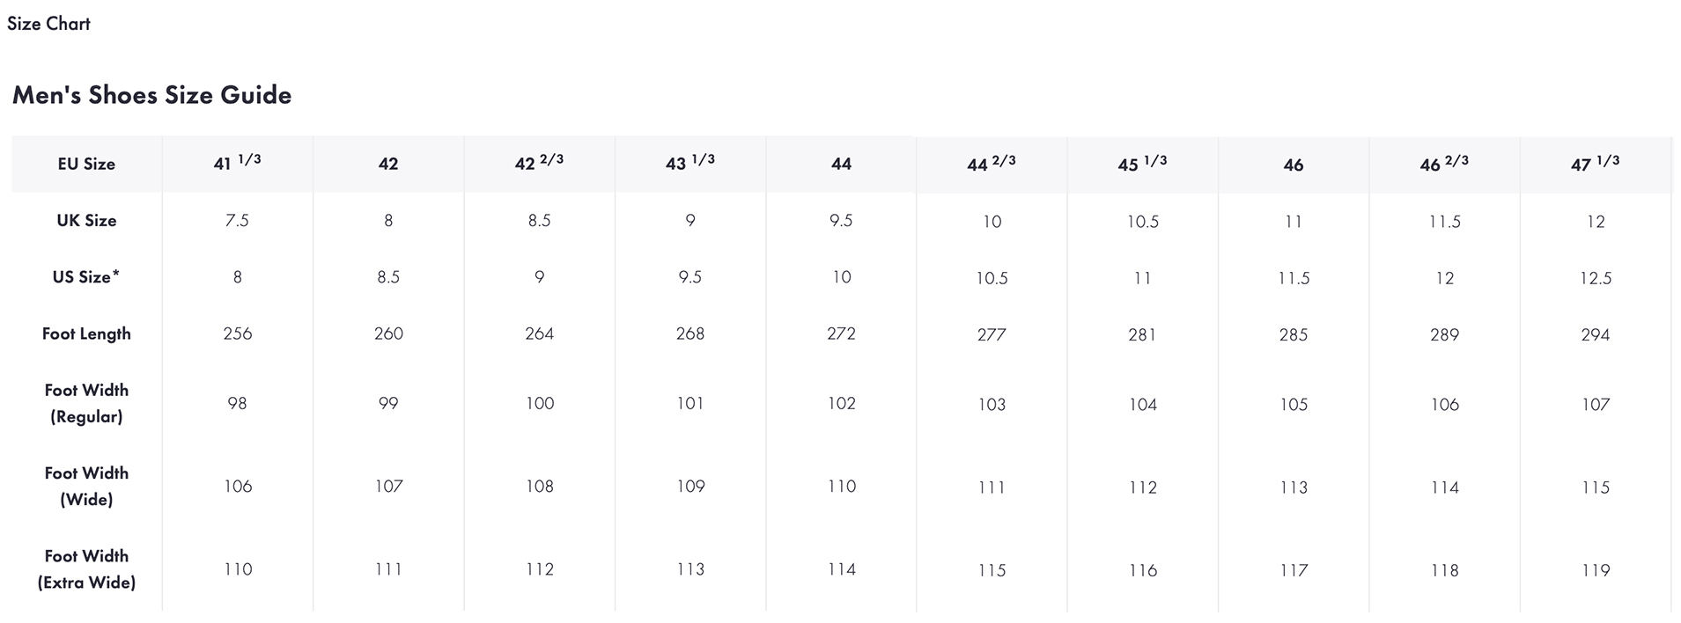Click the foot length 256 cell
The width and height of the screenshot is (1681, 623).
coord(237,334)
